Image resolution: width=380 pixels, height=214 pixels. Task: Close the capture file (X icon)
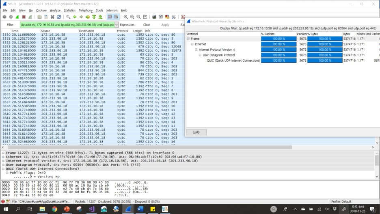coord(52,17)
